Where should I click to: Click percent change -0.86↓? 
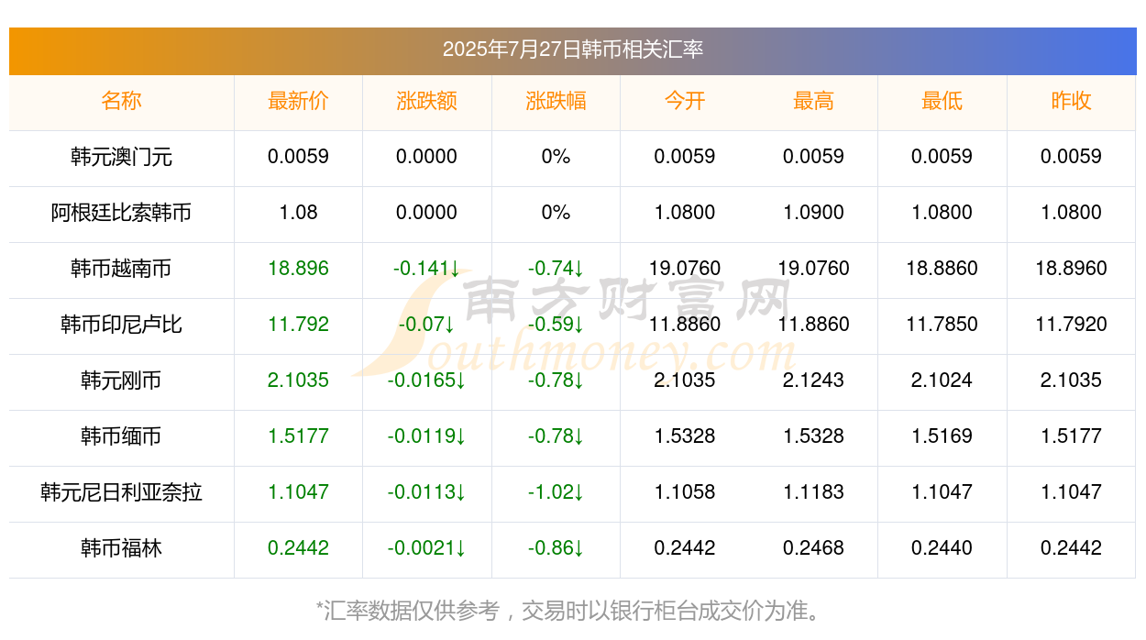click(x=556, y=548)
